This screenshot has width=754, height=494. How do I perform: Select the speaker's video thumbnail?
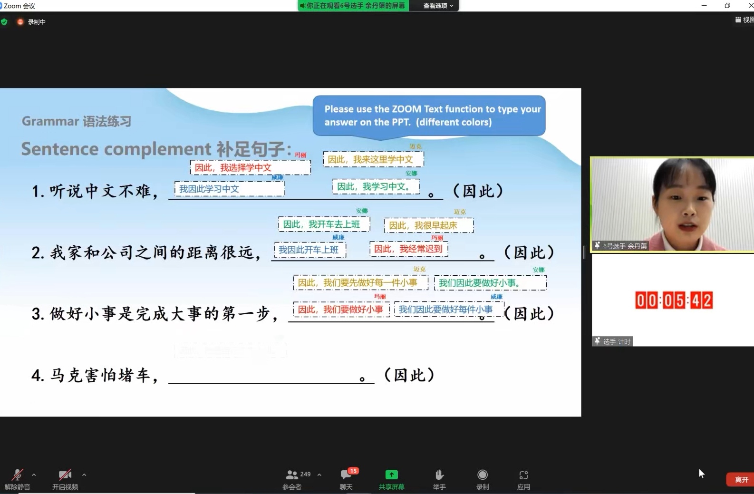click(x=672, y=204)
